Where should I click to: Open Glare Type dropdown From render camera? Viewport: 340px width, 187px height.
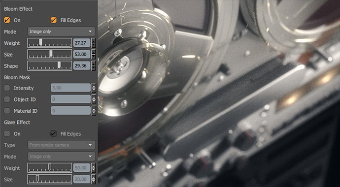tap(62, 145)
